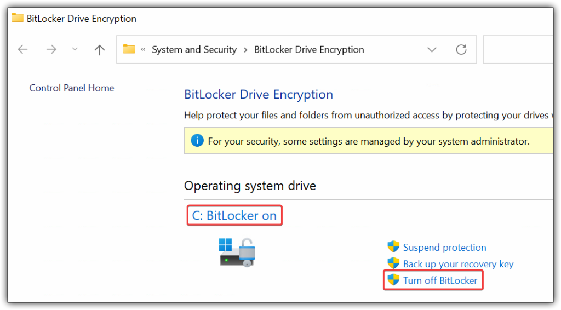Go up one level with up arrow

pyautogui.click(x=100, y=49)
